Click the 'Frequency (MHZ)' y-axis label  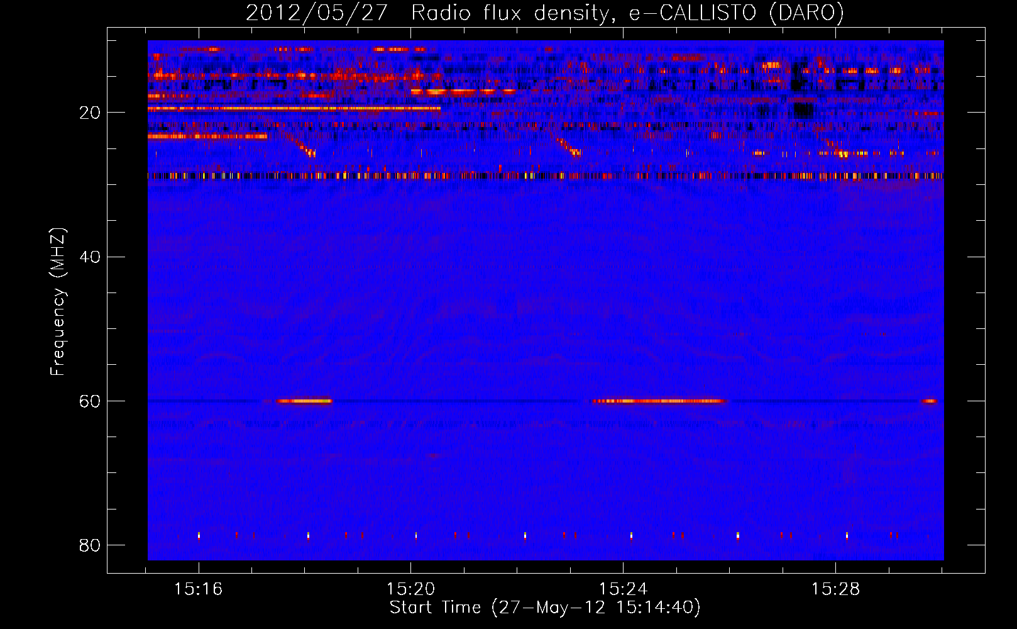[58, 302]
